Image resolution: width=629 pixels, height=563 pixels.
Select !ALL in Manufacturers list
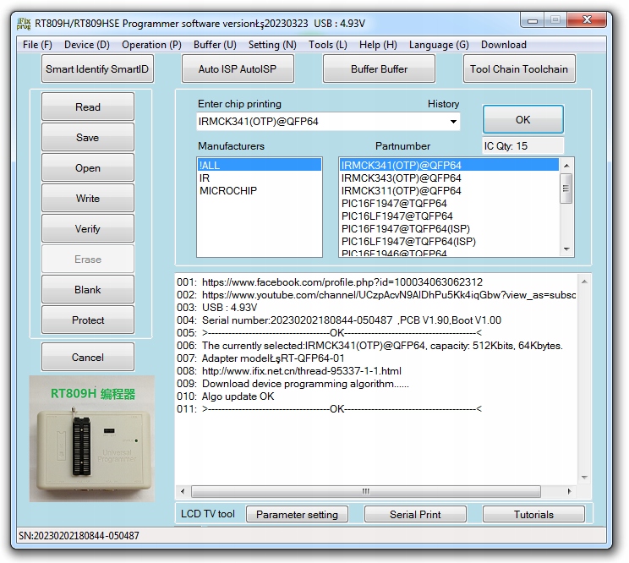coord(260,165)
